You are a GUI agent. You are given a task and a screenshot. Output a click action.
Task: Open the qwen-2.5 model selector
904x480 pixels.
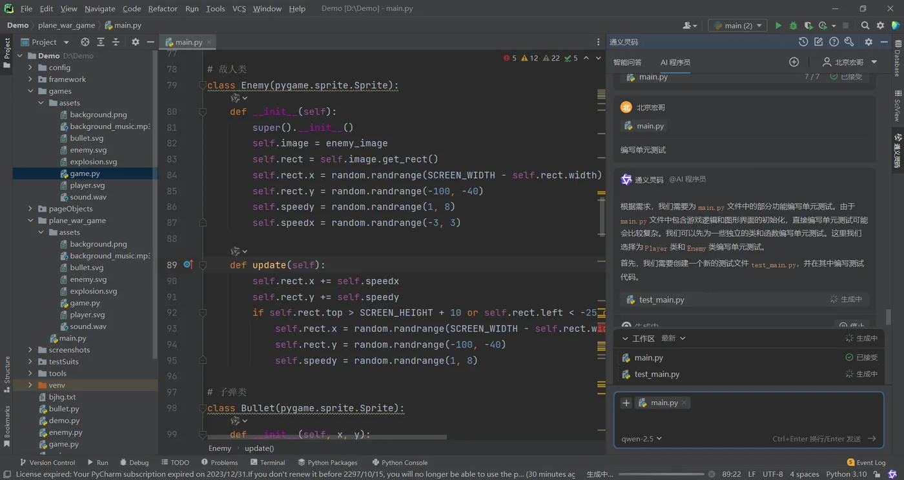coord(641,439)
